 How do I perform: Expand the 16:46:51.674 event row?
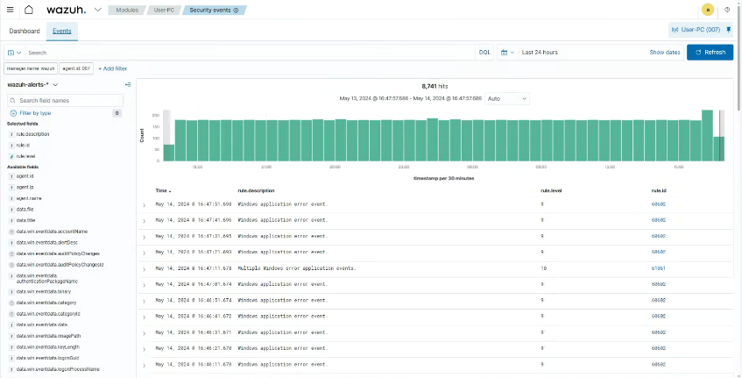(145, 302)
